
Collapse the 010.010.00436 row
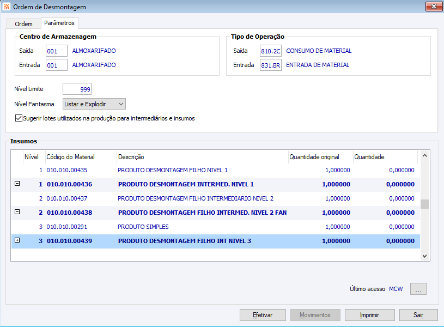pos(17,184)
